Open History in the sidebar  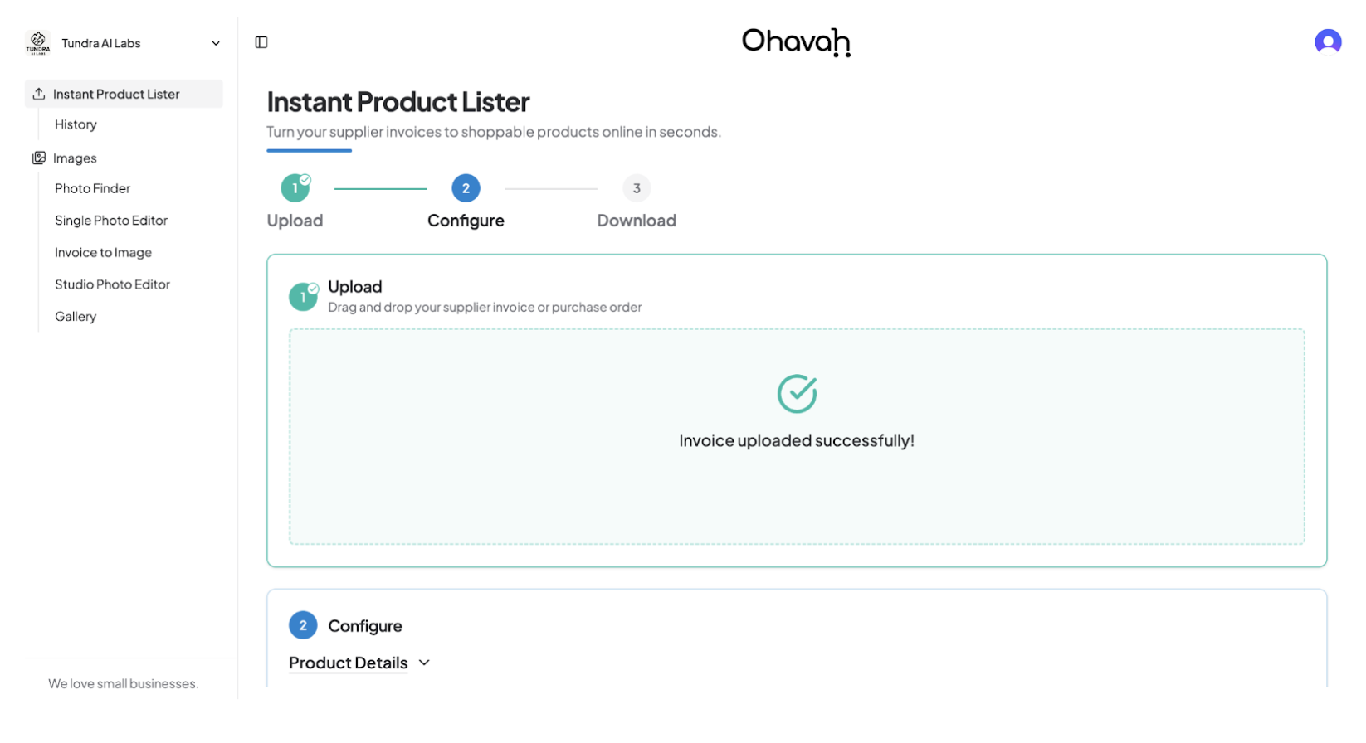pyautogui.click(x=76, y=124)
